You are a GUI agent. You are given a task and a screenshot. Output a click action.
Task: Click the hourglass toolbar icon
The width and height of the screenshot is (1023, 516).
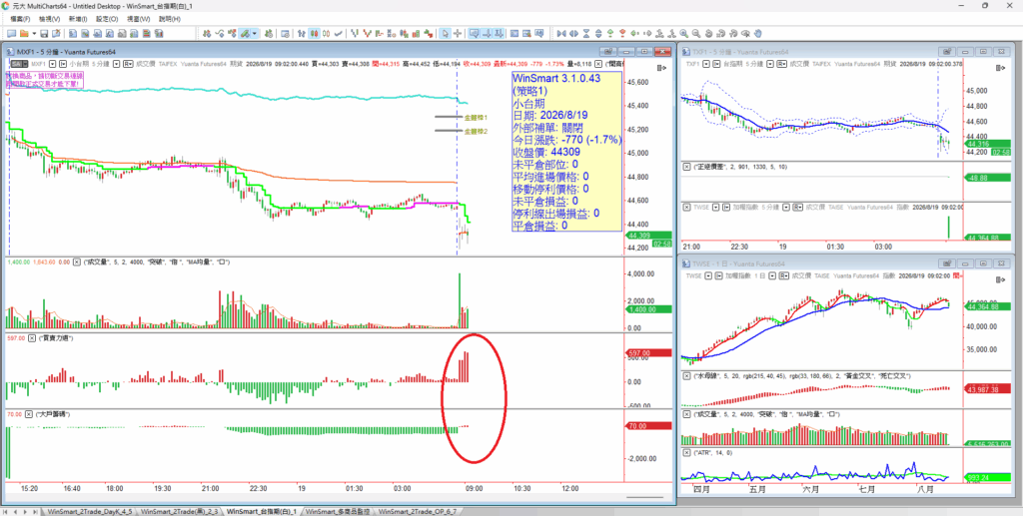tap(585, 33)
